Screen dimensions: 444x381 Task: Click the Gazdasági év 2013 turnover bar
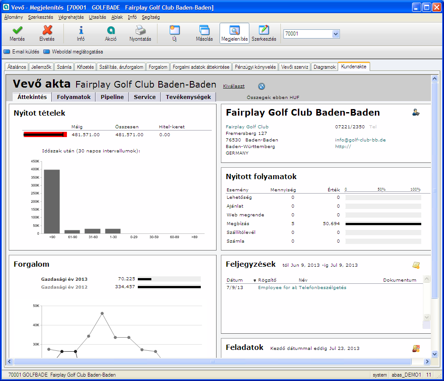pyautogui.click(x=169, y=279)
